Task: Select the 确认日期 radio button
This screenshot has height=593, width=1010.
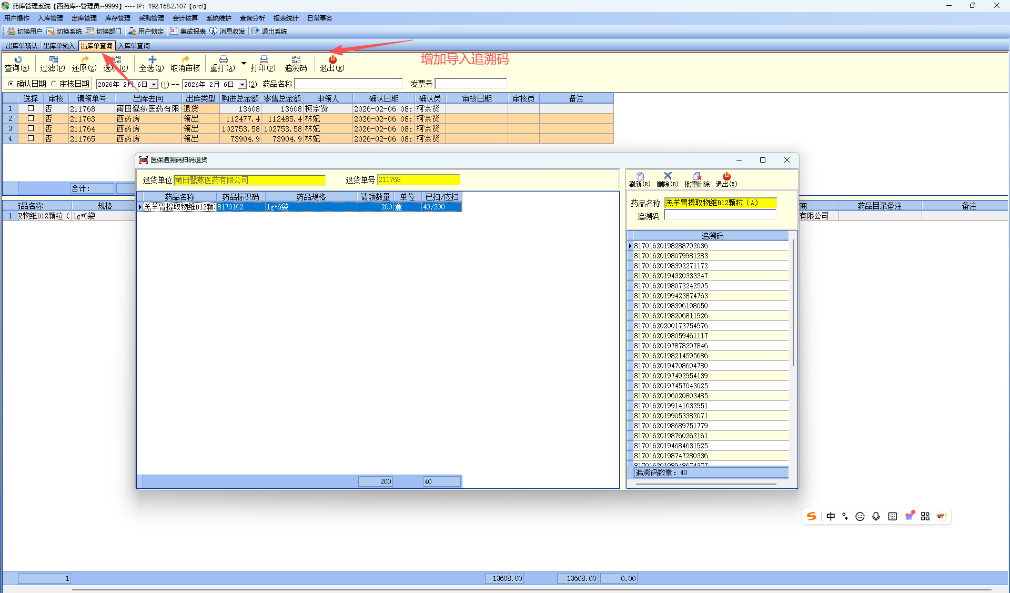Action: [x=11, y=84]
